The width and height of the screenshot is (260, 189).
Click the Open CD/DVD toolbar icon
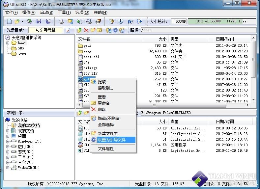coord(30,21)
